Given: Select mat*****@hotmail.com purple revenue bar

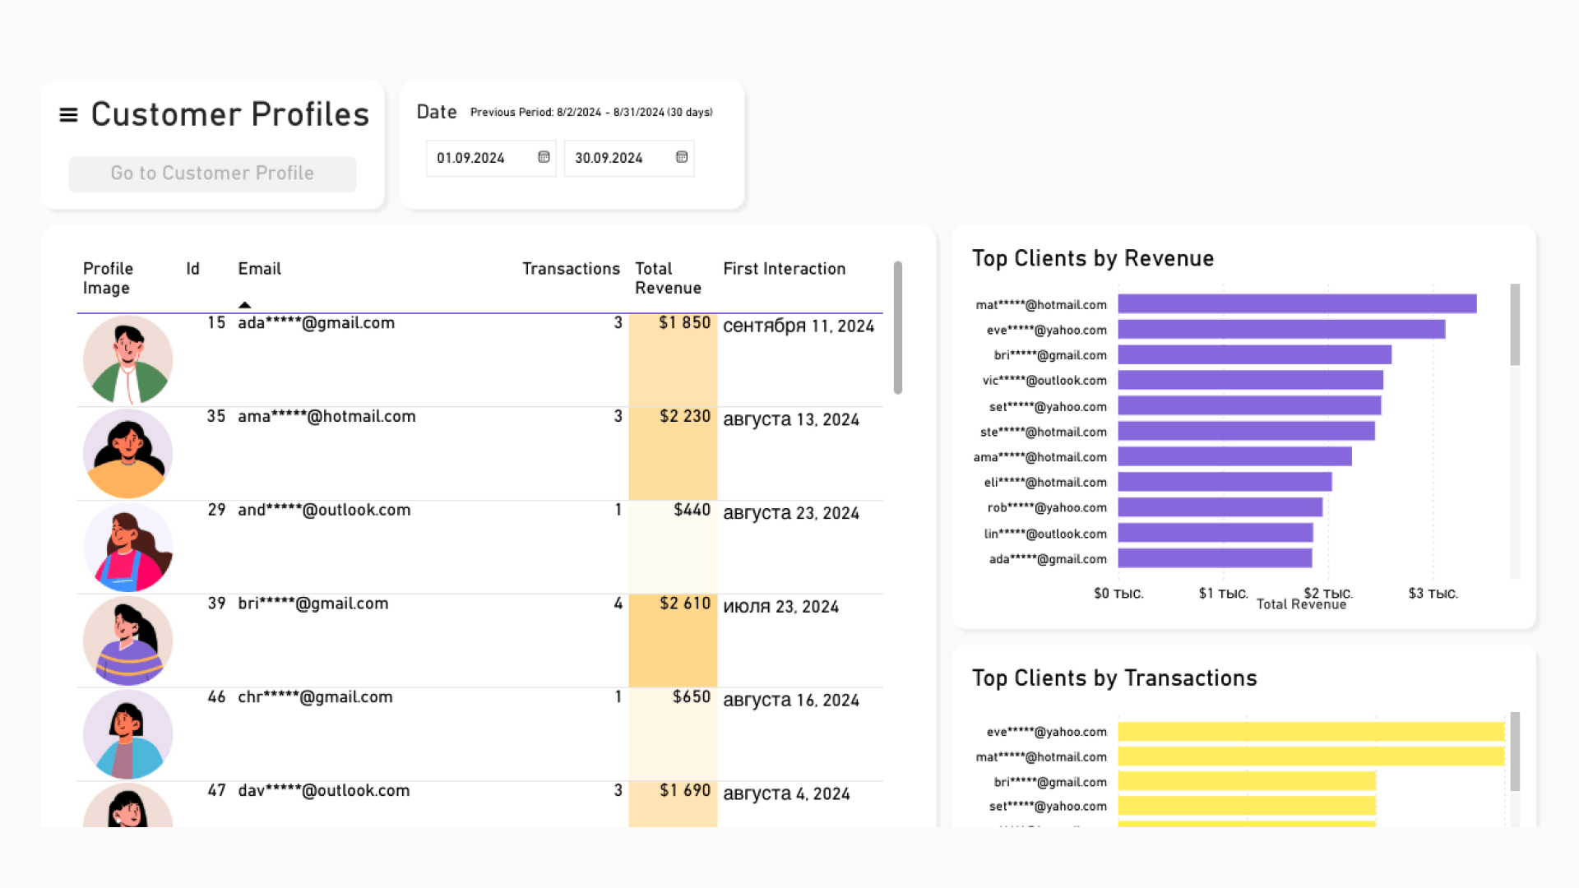Looking at the screenshot, I should click(x=1296, y=304).
